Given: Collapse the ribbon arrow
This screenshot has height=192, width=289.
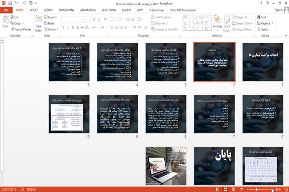Looking at the screenshot, I should [286, 36].
